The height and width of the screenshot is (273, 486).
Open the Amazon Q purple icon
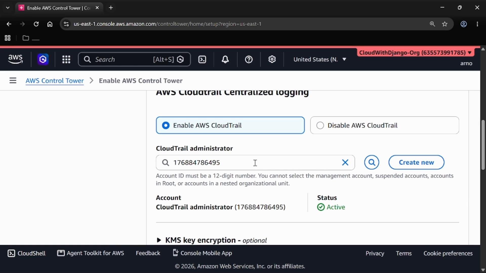pos(43,59)
